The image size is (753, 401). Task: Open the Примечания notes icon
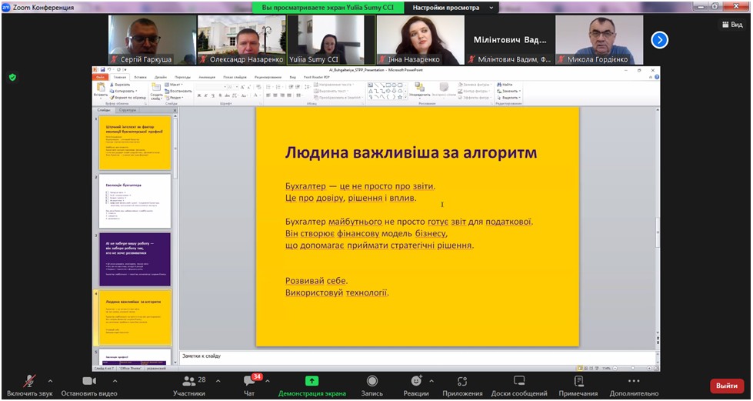(x=578, y=381)
